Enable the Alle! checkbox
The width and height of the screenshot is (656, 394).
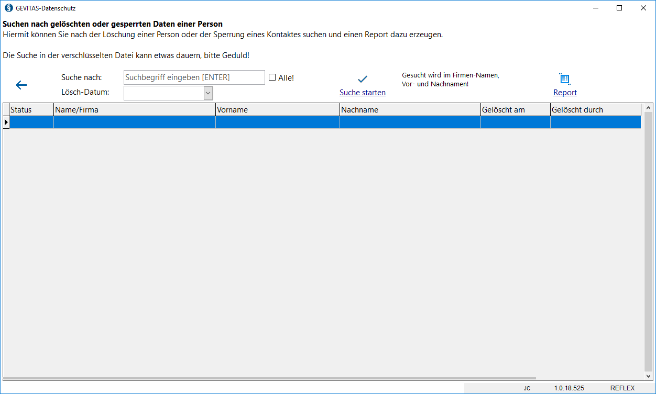point(272,77)
